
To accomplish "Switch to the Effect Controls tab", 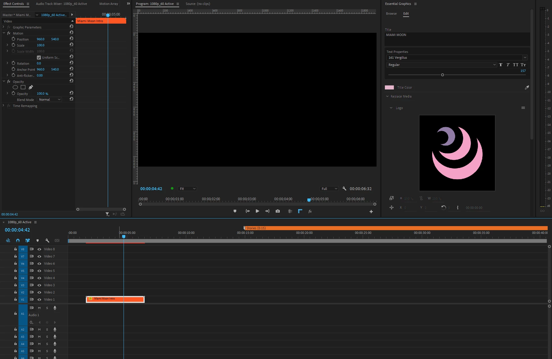I will coord(14,4).
